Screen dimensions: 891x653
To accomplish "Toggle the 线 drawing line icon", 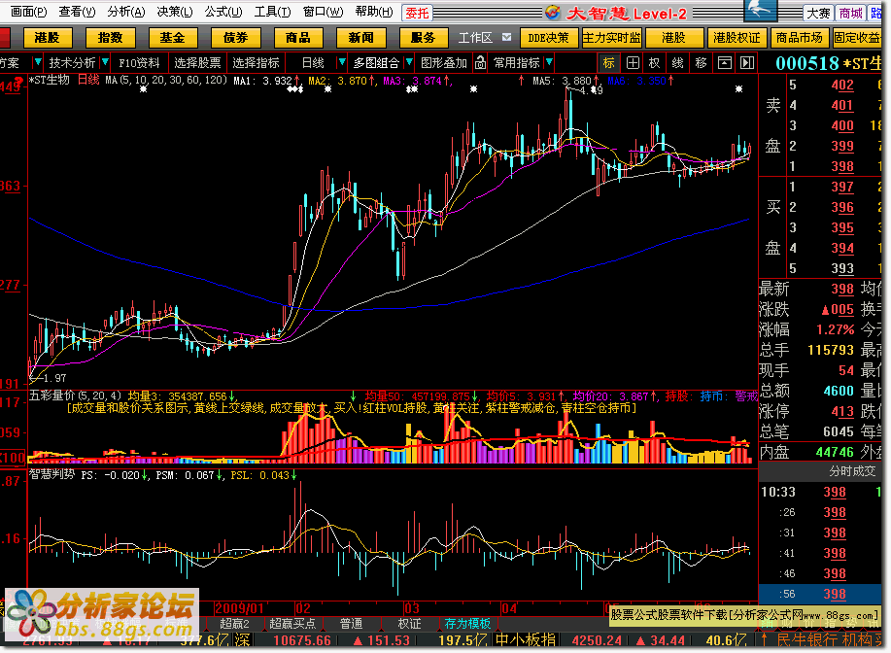I will [x=678, y=62].
